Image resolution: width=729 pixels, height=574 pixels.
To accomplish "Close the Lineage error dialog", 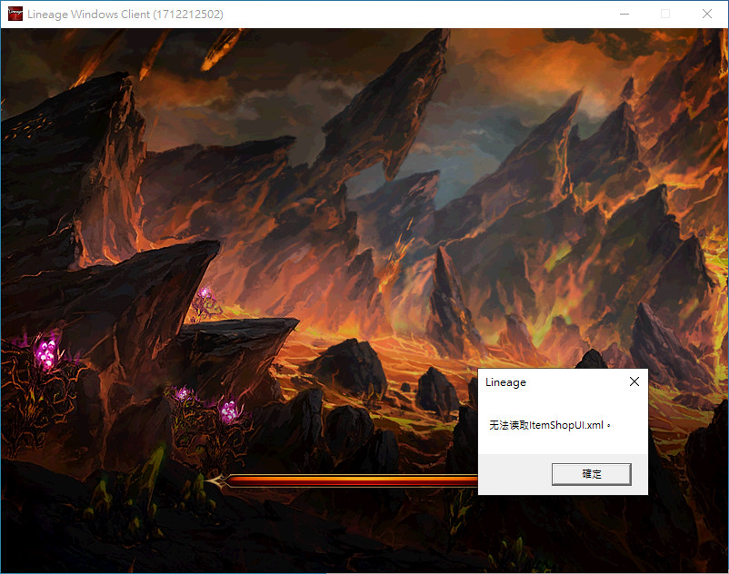I will point(634,381).
